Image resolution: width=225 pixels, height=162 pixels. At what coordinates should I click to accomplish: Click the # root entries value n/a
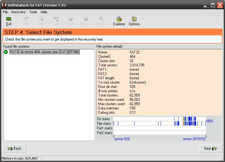(x=132, y=91)
